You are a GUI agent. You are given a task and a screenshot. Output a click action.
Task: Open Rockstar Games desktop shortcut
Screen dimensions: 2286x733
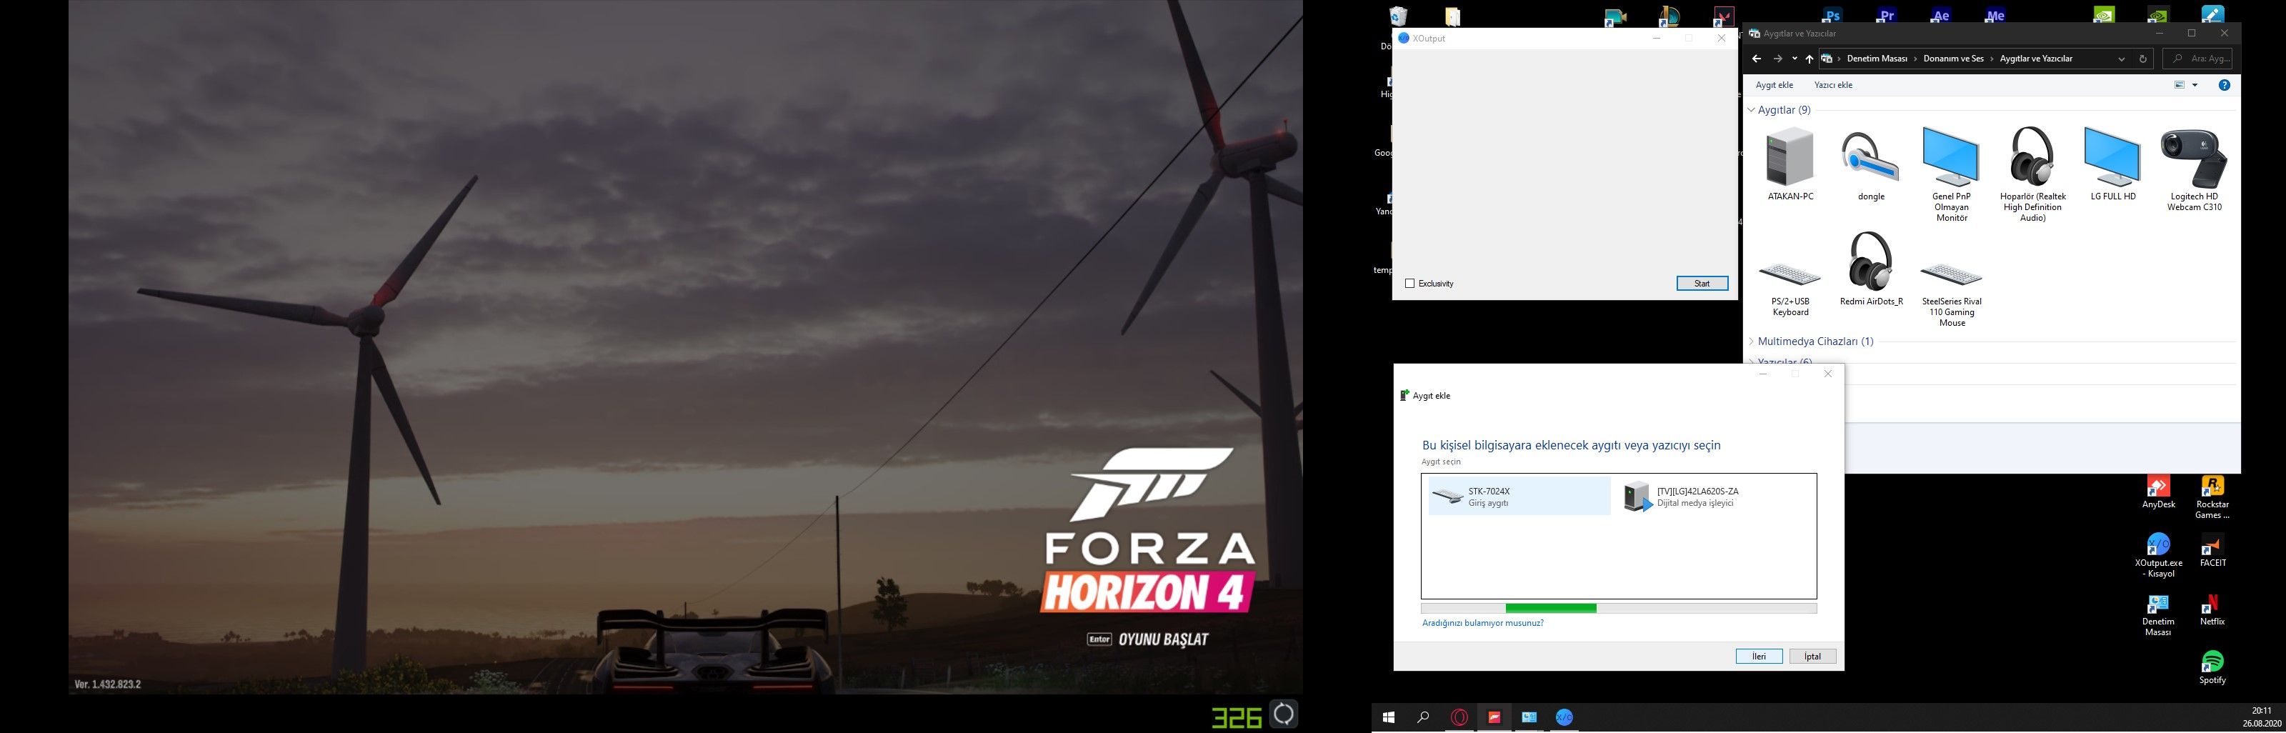click(2212, 498)
